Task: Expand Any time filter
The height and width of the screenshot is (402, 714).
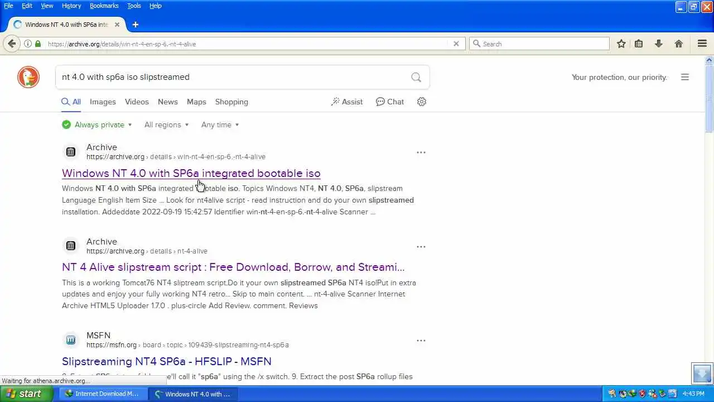Action: click(220, 125)
